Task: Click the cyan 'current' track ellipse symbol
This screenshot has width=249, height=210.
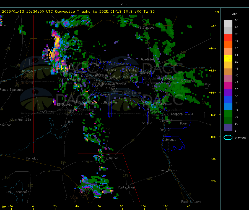Action: coord(228,137)
